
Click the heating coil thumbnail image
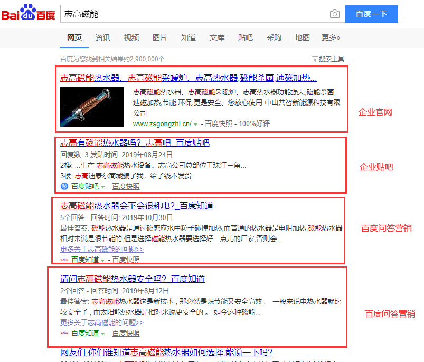point(92,107)
